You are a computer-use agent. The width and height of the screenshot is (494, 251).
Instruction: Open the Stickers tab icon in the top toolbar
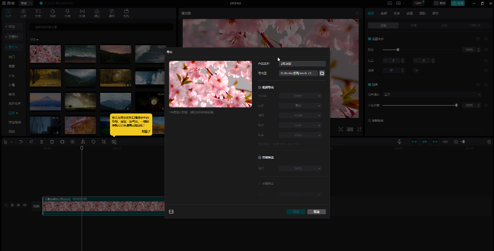pos(53,12)
